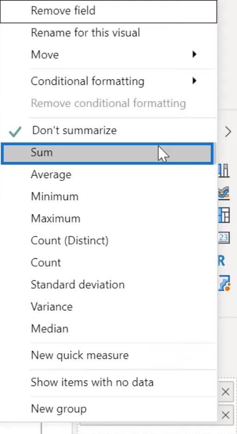This screenshot has height=434, width=237.
Task: Expand the pane using the right chevron
Action: coord(228,132)
